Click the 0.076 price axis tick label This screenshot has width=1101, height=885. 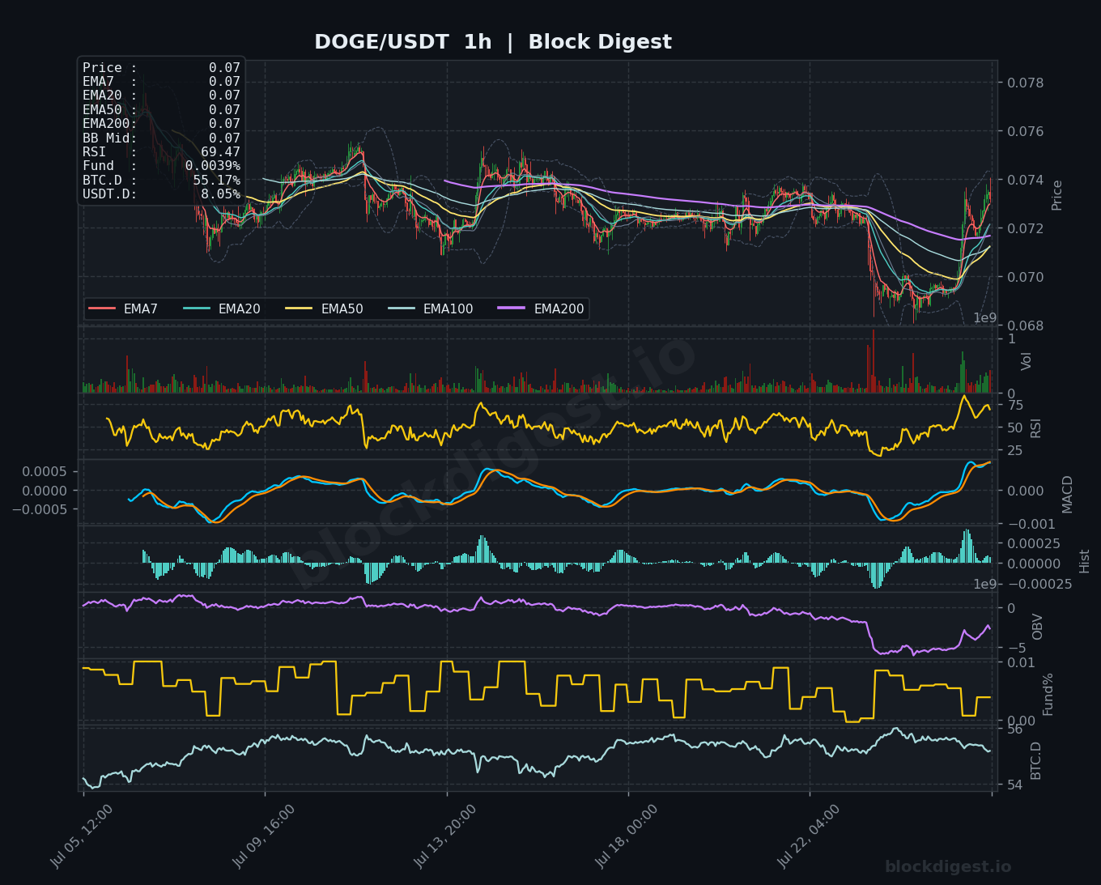[1026, 131]
